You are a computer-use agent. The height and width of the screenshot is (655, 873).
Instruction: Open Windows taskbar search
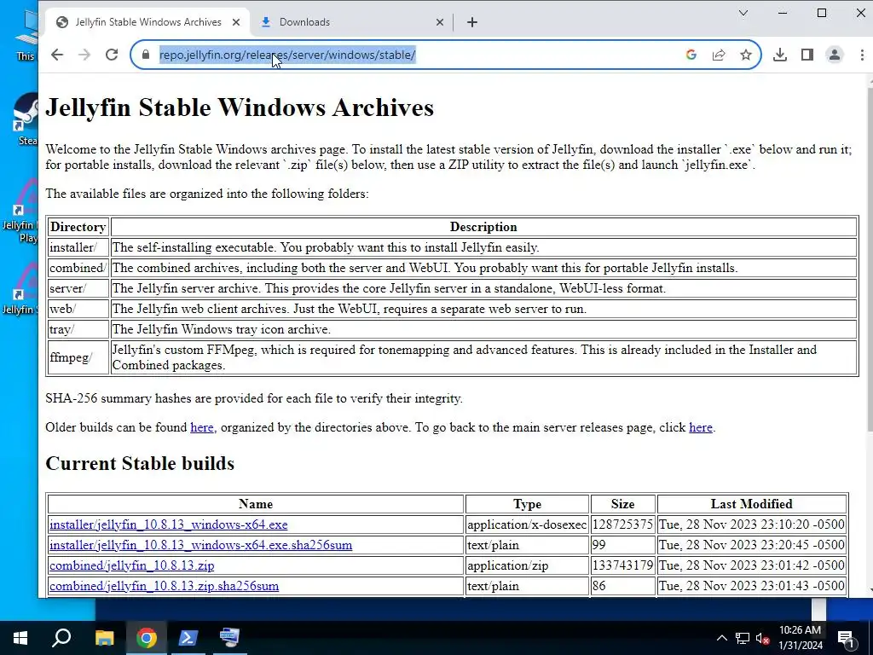[x=61, y=638]
